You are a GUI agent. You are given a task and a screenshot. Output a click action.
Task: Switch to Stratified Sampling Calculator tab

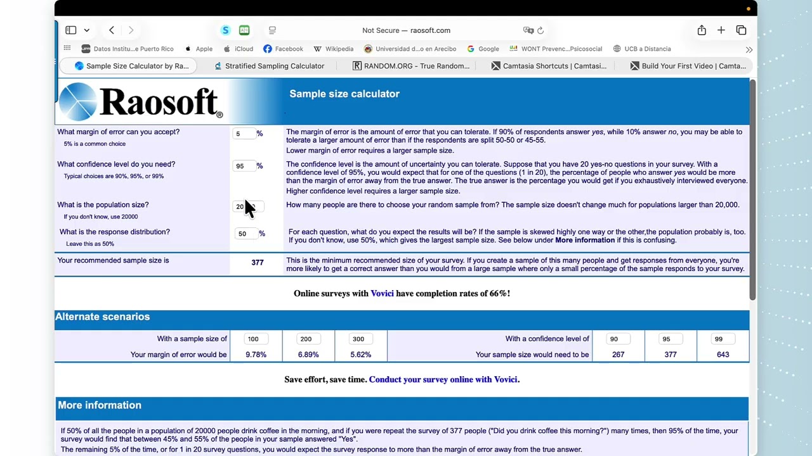tap(269, 66)
